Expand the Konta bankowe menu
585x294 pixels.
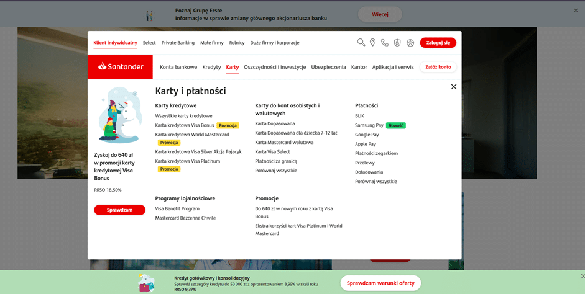click(x=178, y=67)
